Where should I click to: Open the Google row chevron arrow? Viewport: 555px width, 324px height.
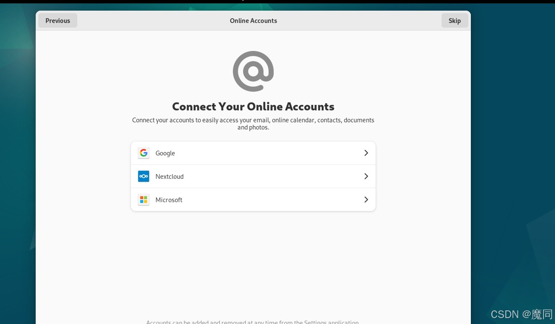(366, 153)
